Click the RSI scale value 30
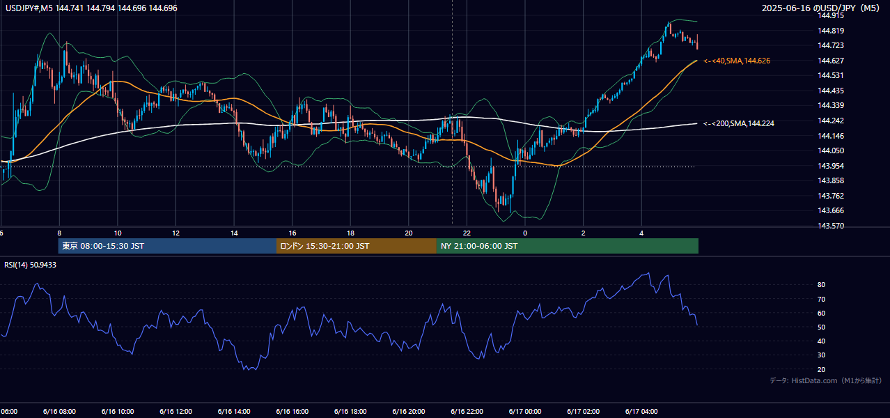 click(822, 355)
